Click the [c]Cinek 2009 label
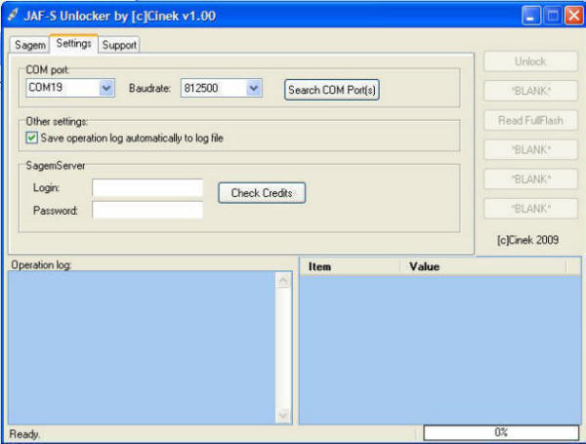 [x=527, y=240]
